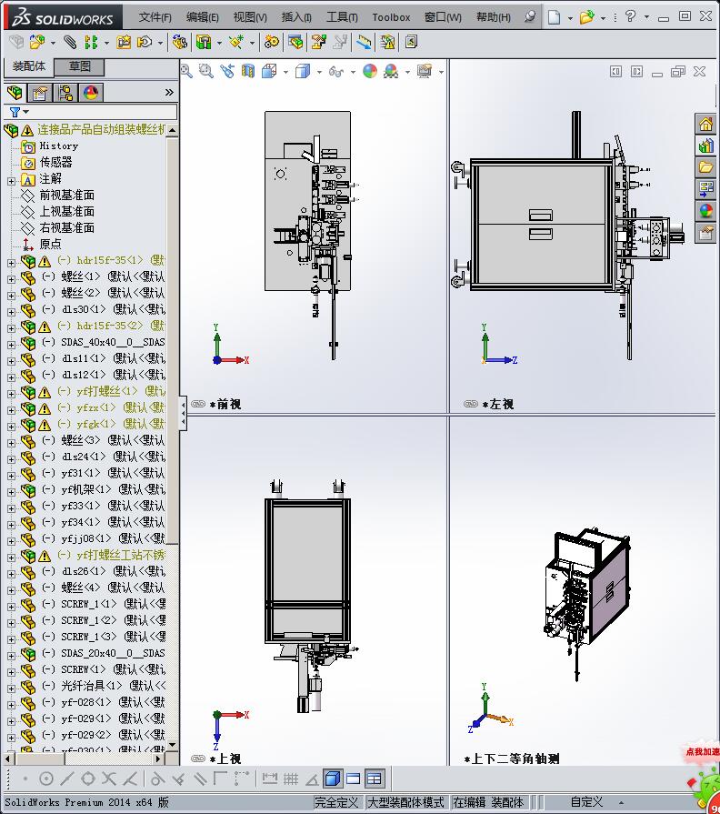Toggle the link views chain in top view
The height and width of the screenshot is (814, 720).
[198, 759]
